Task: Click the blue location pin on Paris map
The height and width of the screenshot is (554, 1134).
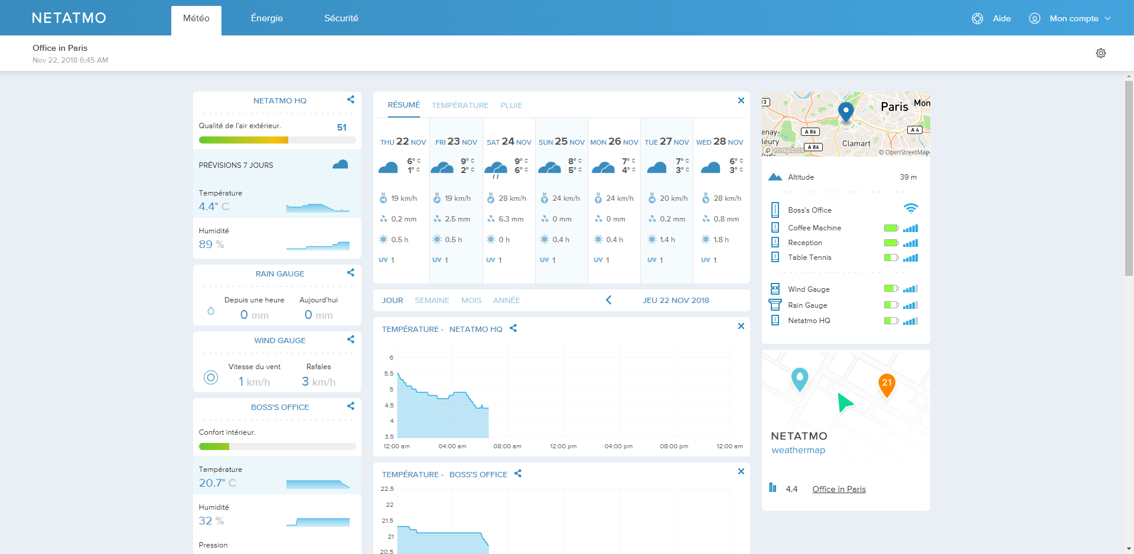Action: coord(846,112)
